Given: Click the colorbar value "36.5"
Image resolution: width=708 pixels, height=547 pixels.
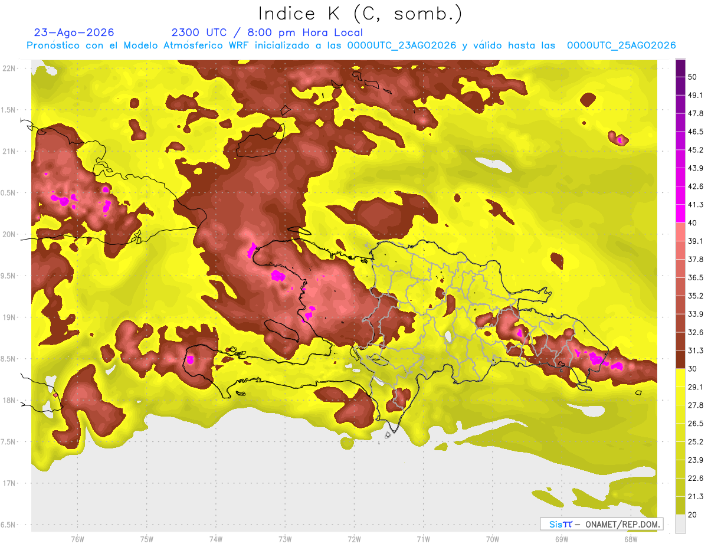Looking at the screenshot, I should tap(696, 278).
